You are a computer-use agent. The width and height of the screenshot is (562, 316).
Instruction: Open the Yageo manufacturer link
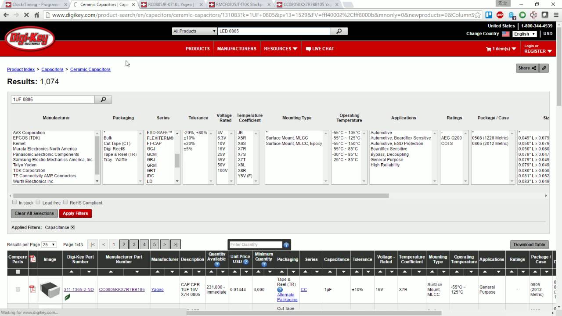coord(158,290)
